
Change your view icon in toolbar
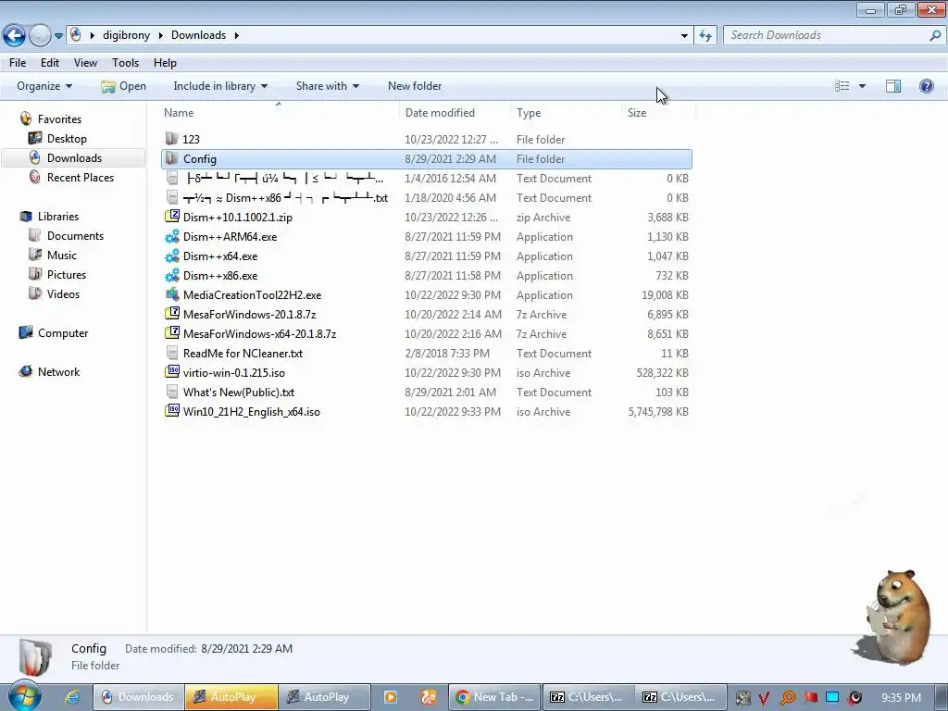pos(842,86)
